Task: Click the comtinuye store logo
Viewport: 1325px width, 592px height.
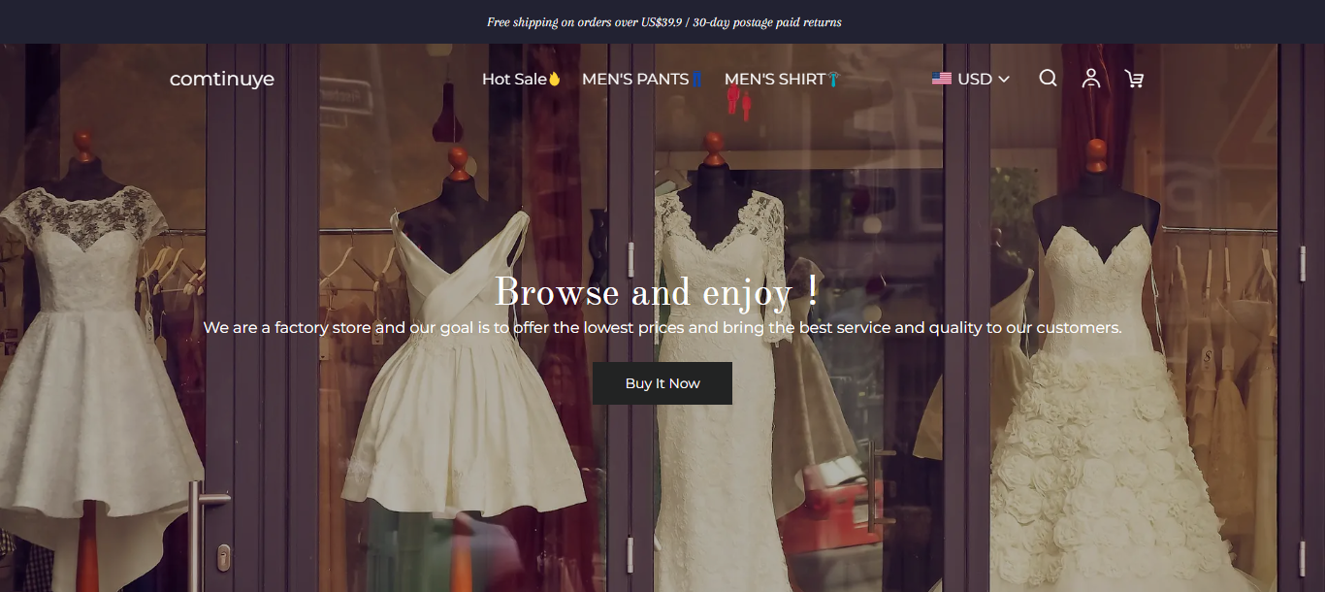Action: (222, 80)
